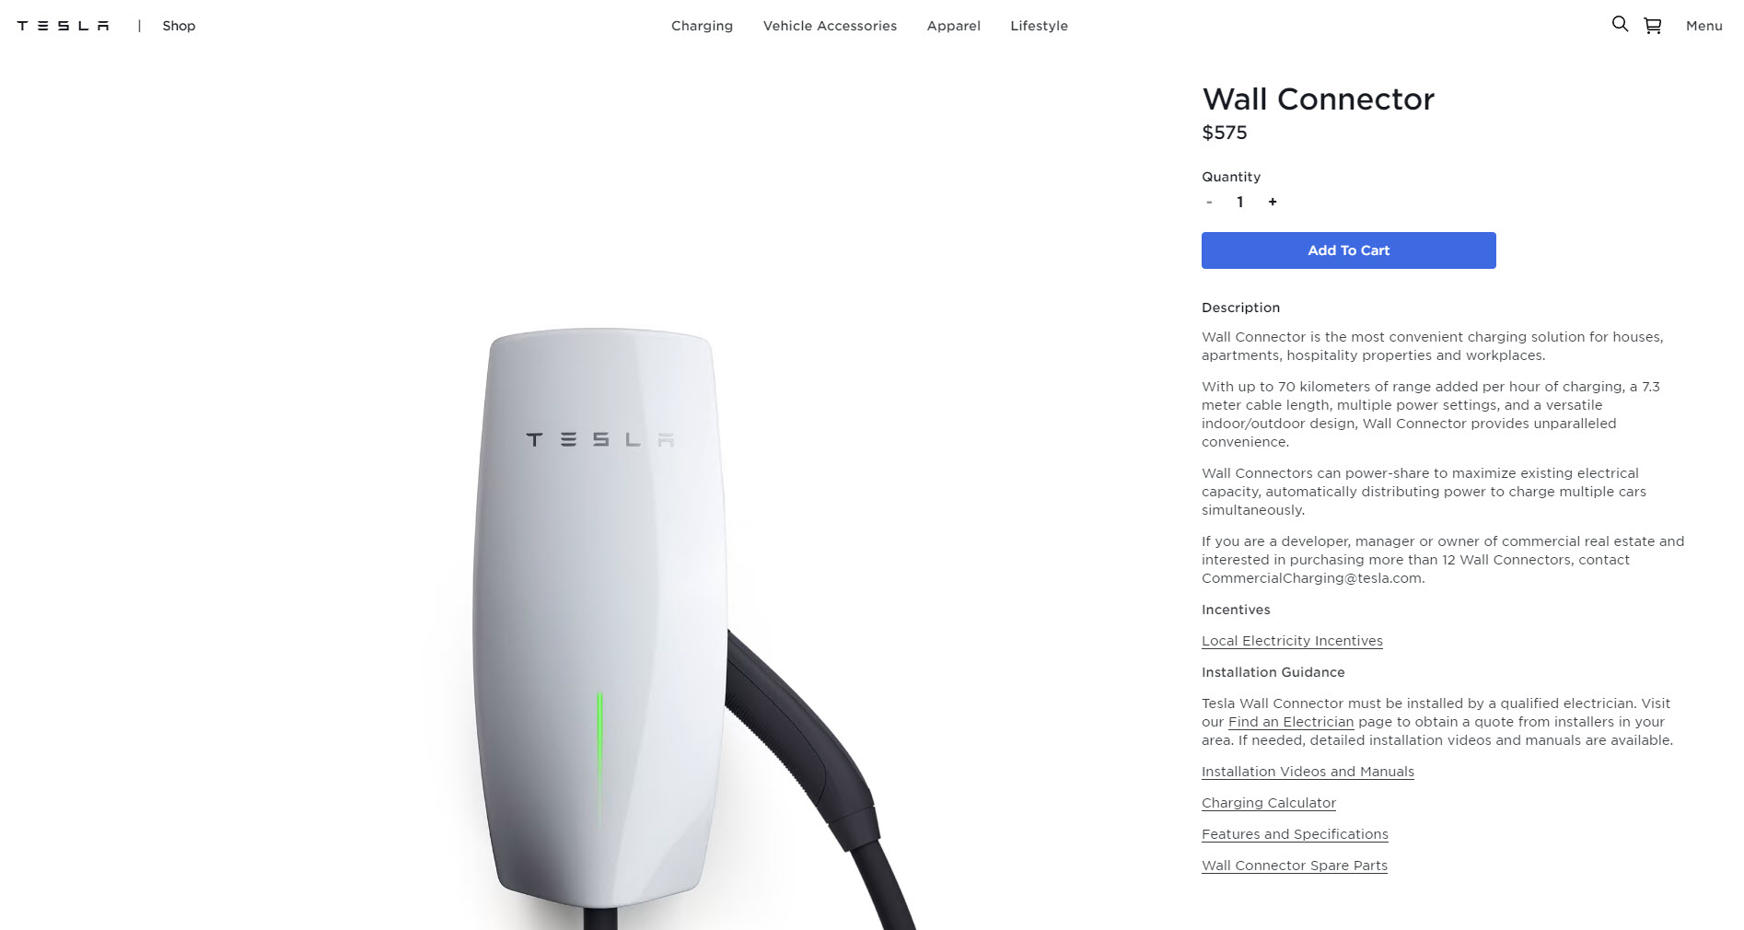
Task: Go to the Apparel category
Action: (953, 26)
